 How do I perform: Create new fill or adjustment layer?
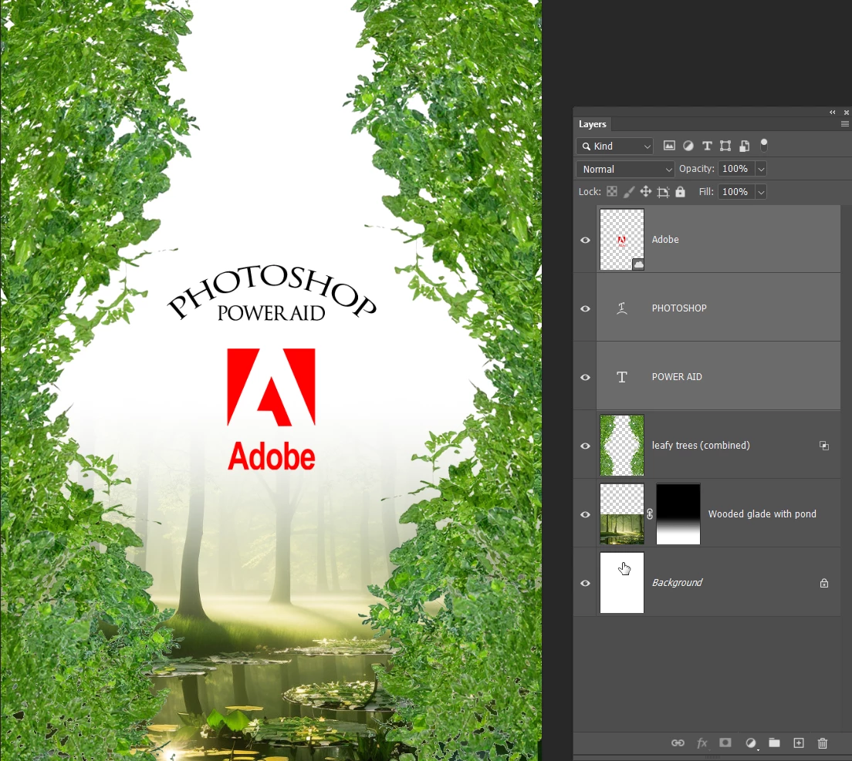click(x=751, y=743)
